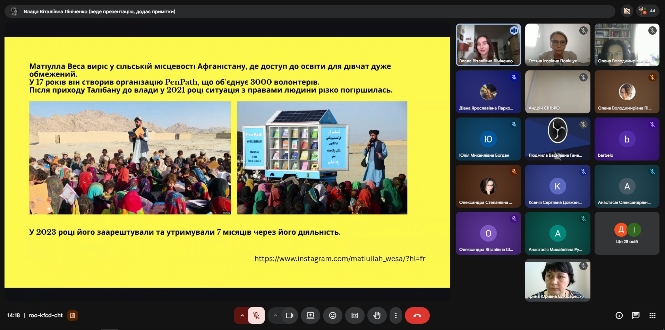The image size is (665, 330).
Task: Open the "Ще 28 осіб" tile
Action: (x=626, y=233)
